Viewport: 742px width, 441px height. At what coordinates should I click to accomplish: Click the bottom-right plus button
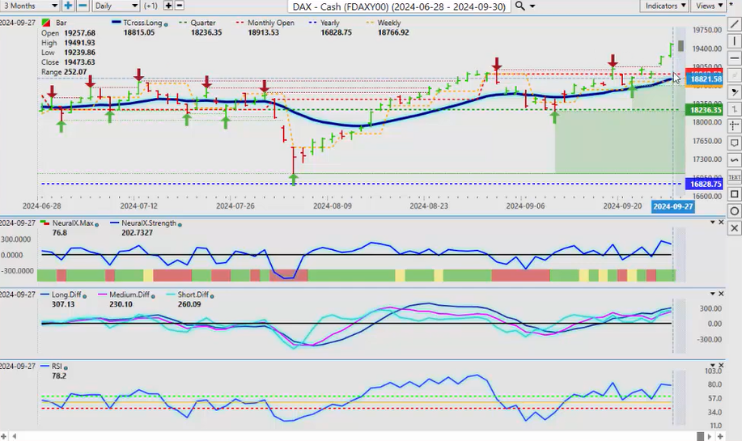pyautogui.click(x=720, y=436)
